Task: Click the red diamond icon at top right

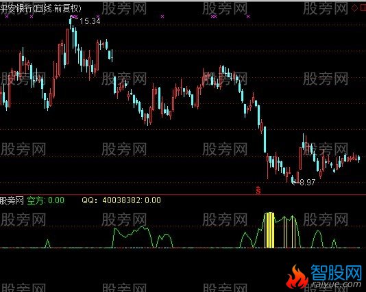Action: pos(354,8)
